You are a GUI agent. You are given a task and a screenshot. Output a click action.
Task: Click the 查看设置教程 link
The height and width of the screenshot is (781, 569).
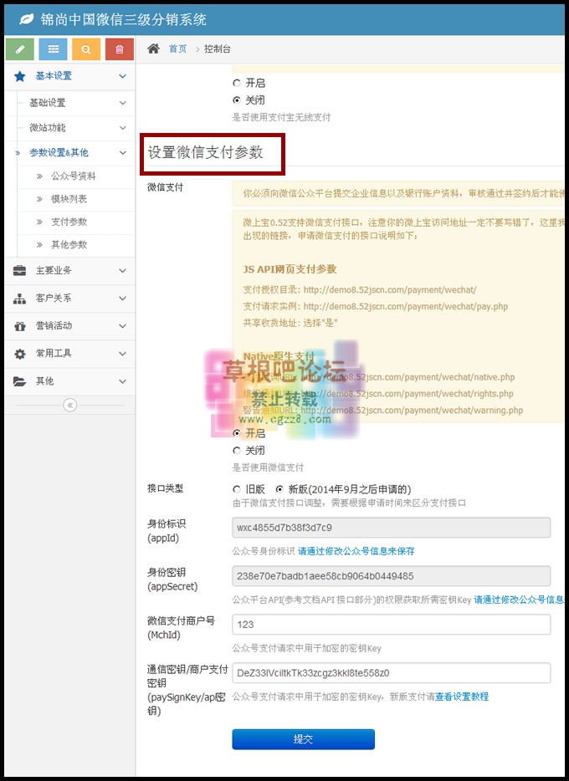click(x=462, y=697)
